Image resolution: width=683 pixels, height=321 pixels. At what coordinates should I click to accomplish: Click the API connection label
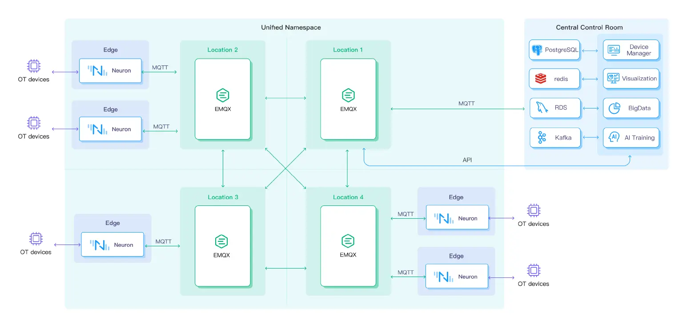coord(467,160)
